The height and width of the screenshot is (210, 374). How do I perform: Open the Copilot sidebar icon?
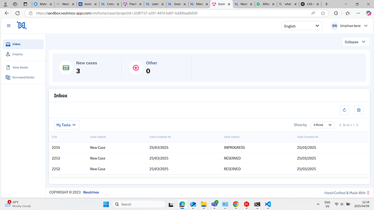click(x=369, y=14)
